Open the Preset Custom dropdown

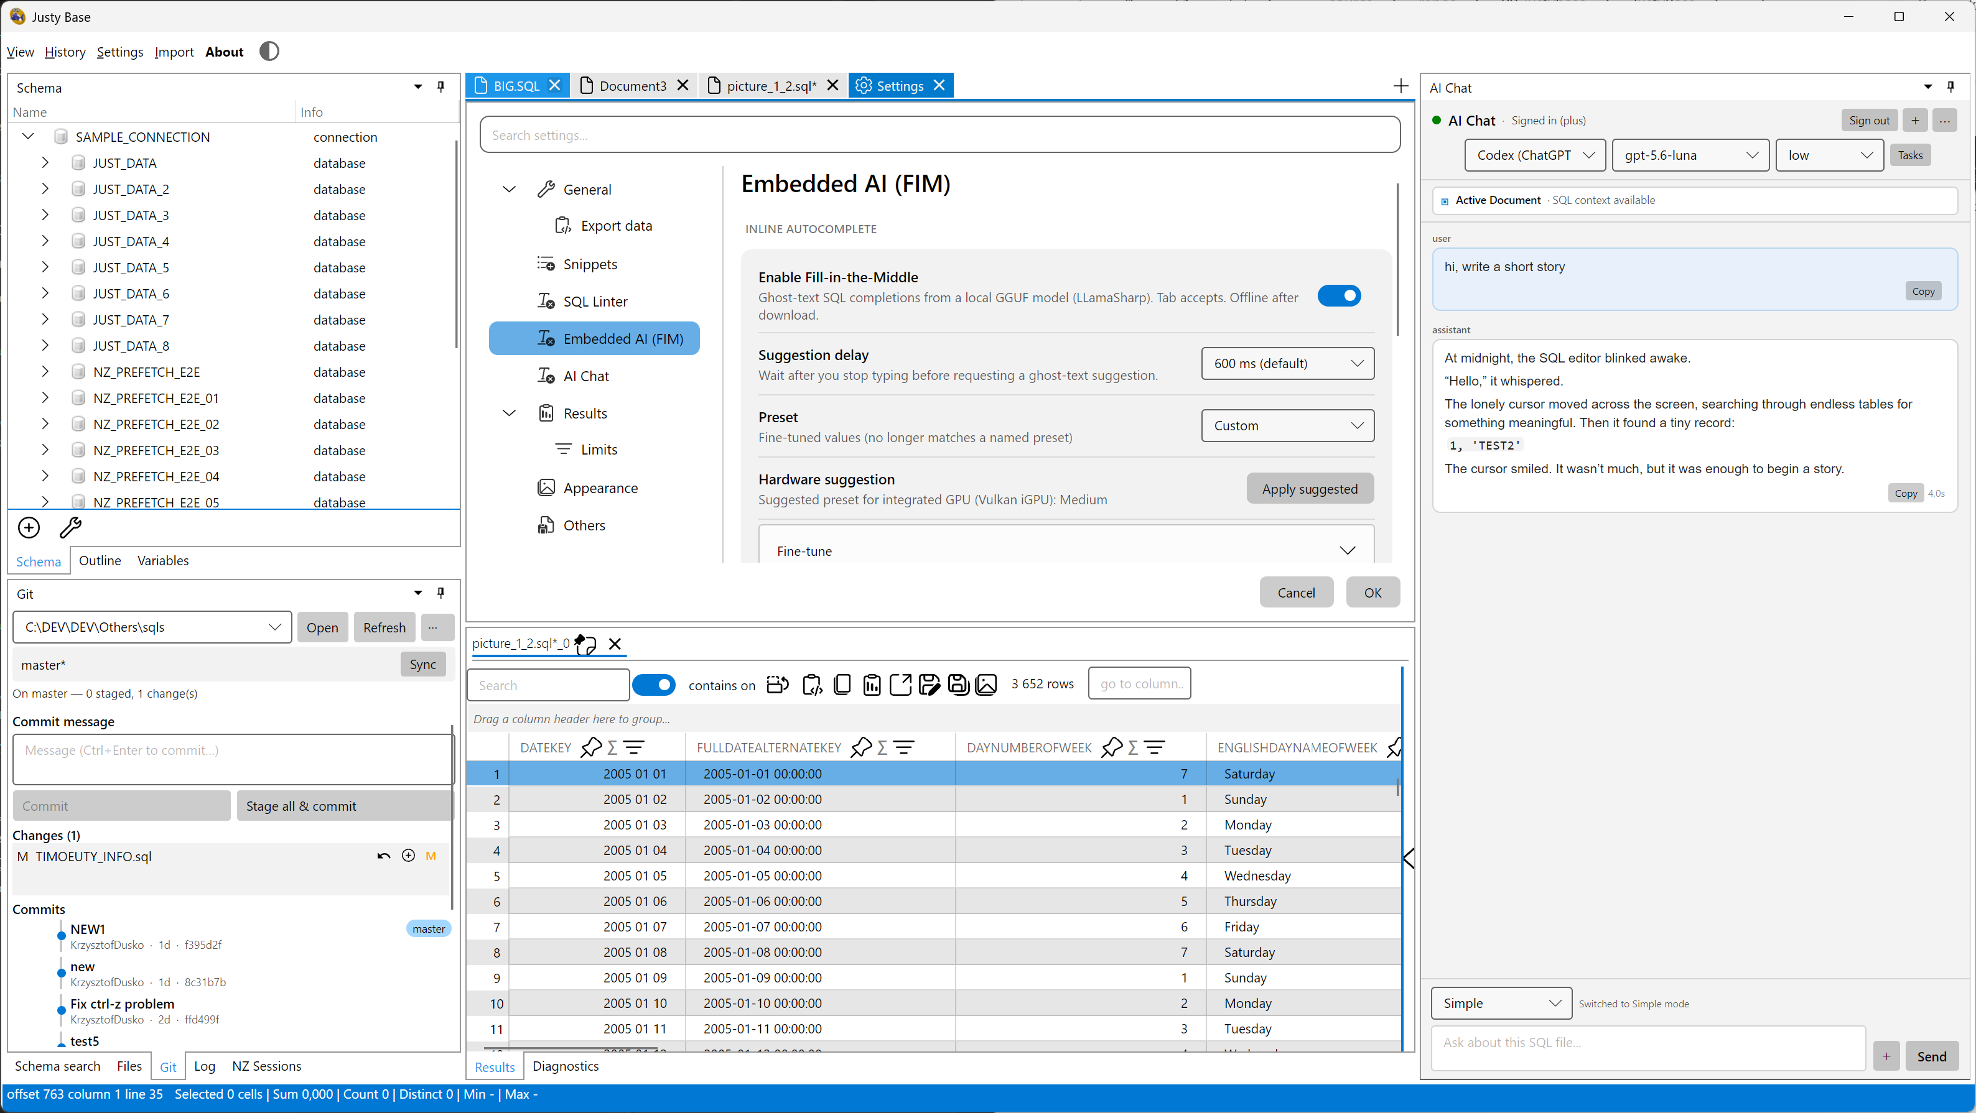(1287, 425)
